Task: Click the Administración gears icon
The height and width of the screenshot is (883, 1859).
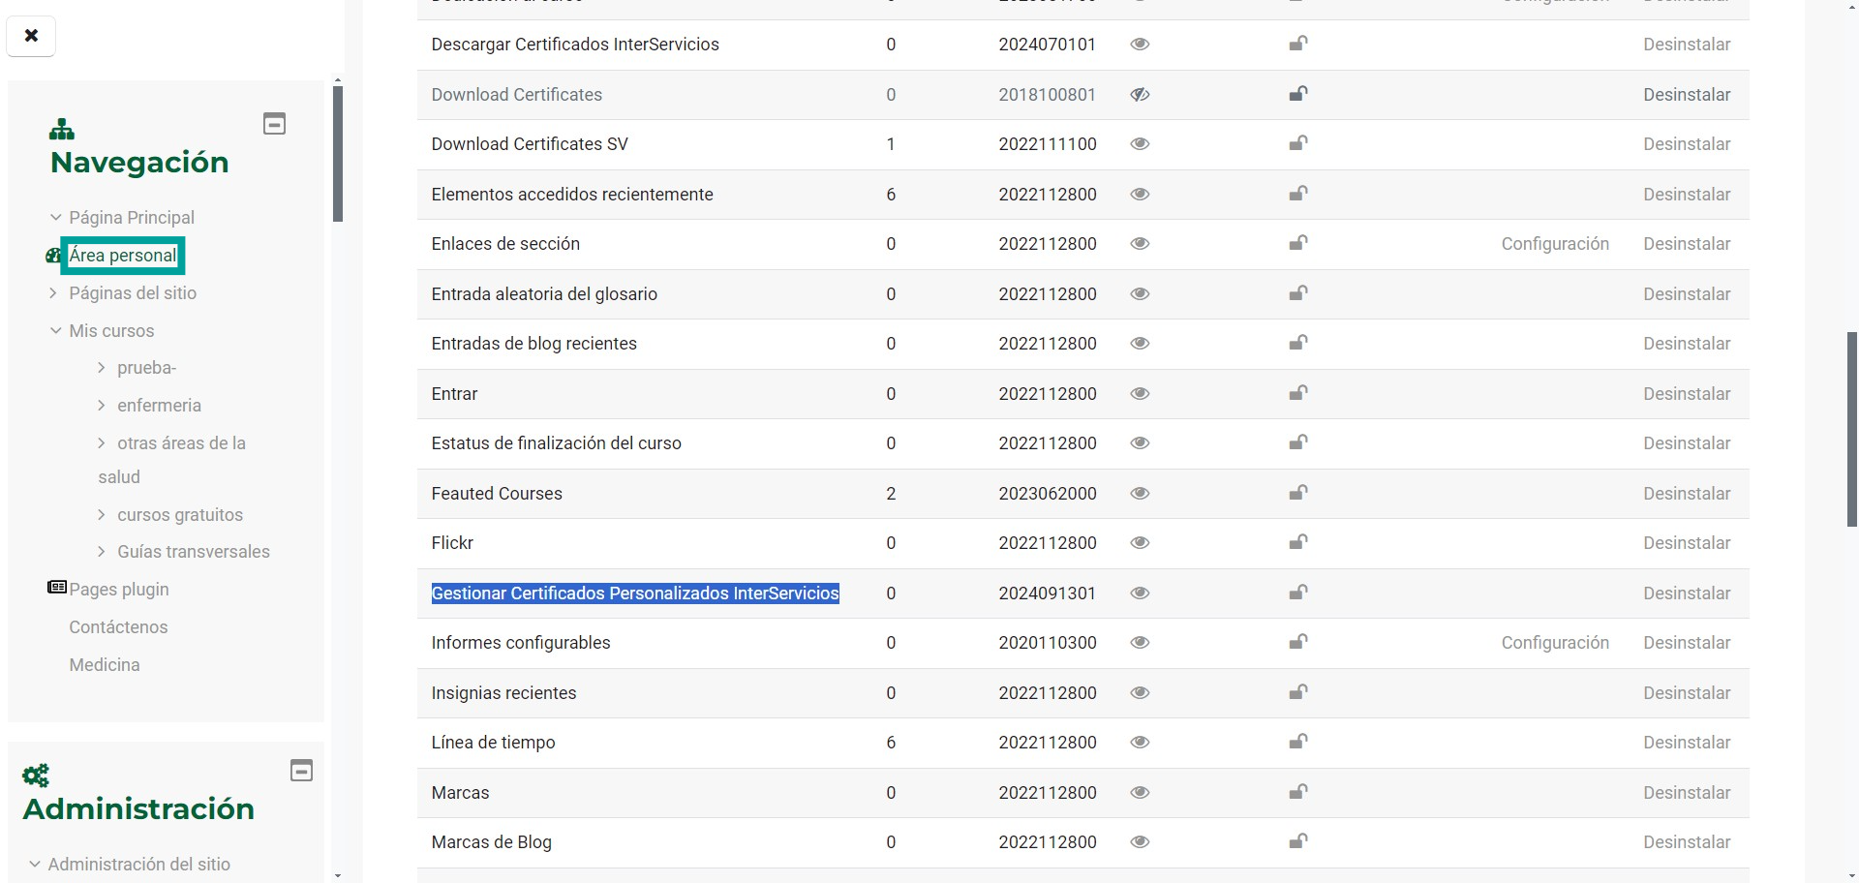Action: point(36,776)
